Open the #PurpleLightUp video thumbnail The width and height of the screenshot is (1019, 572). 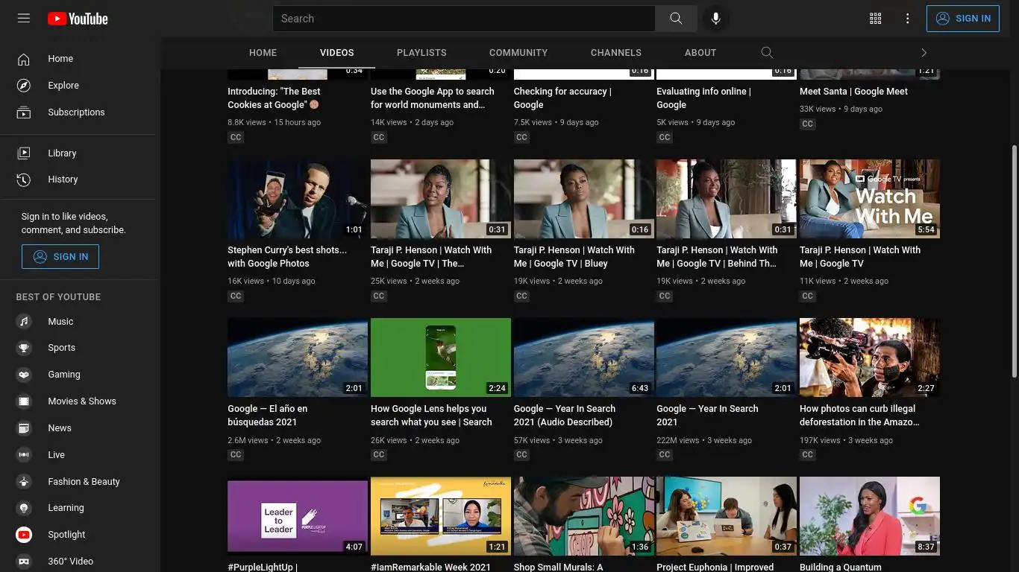pos(298,516)
